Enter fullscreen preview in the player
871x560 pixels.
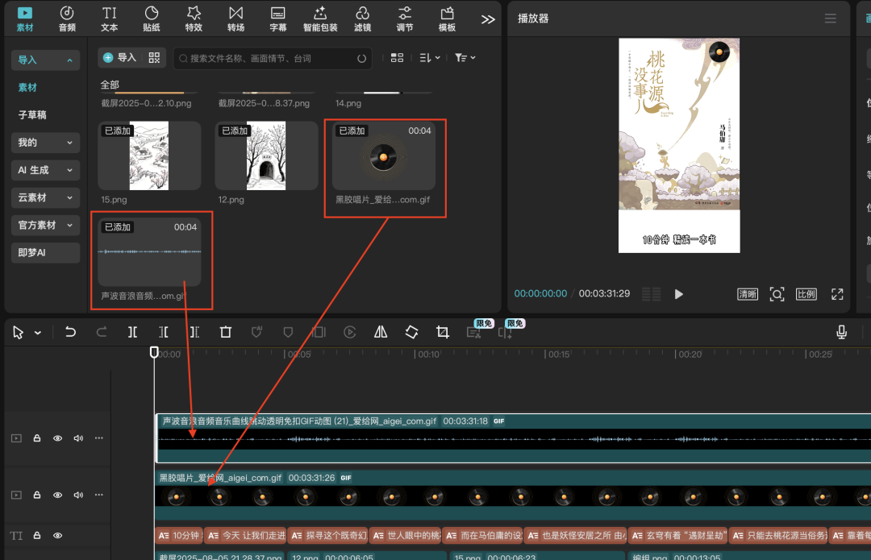pyautogui.click(x=837, y=294)
